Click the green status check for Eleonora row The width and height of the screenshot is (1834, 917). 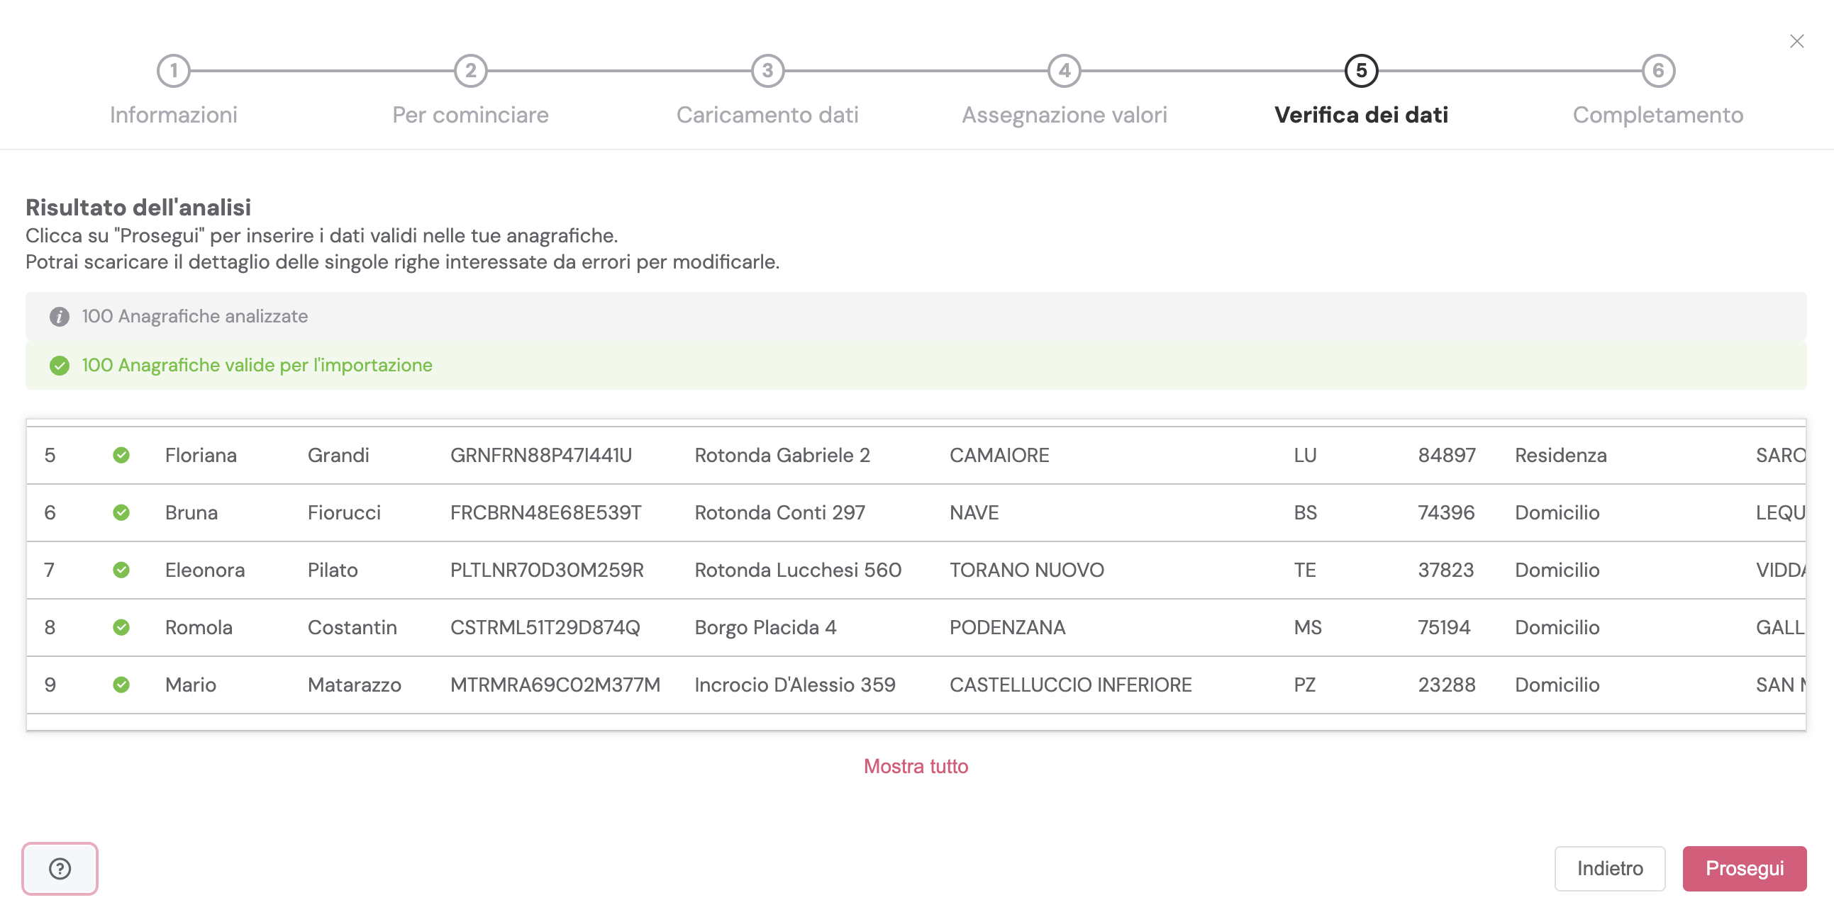(x=121, y=570)
